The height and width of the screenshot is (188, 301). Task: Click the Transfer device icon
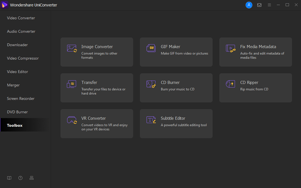pyautogui.click(x=71, y=84)
